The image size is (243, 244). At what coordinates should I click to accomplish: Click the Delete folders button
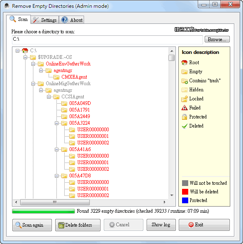pos(78,225)
